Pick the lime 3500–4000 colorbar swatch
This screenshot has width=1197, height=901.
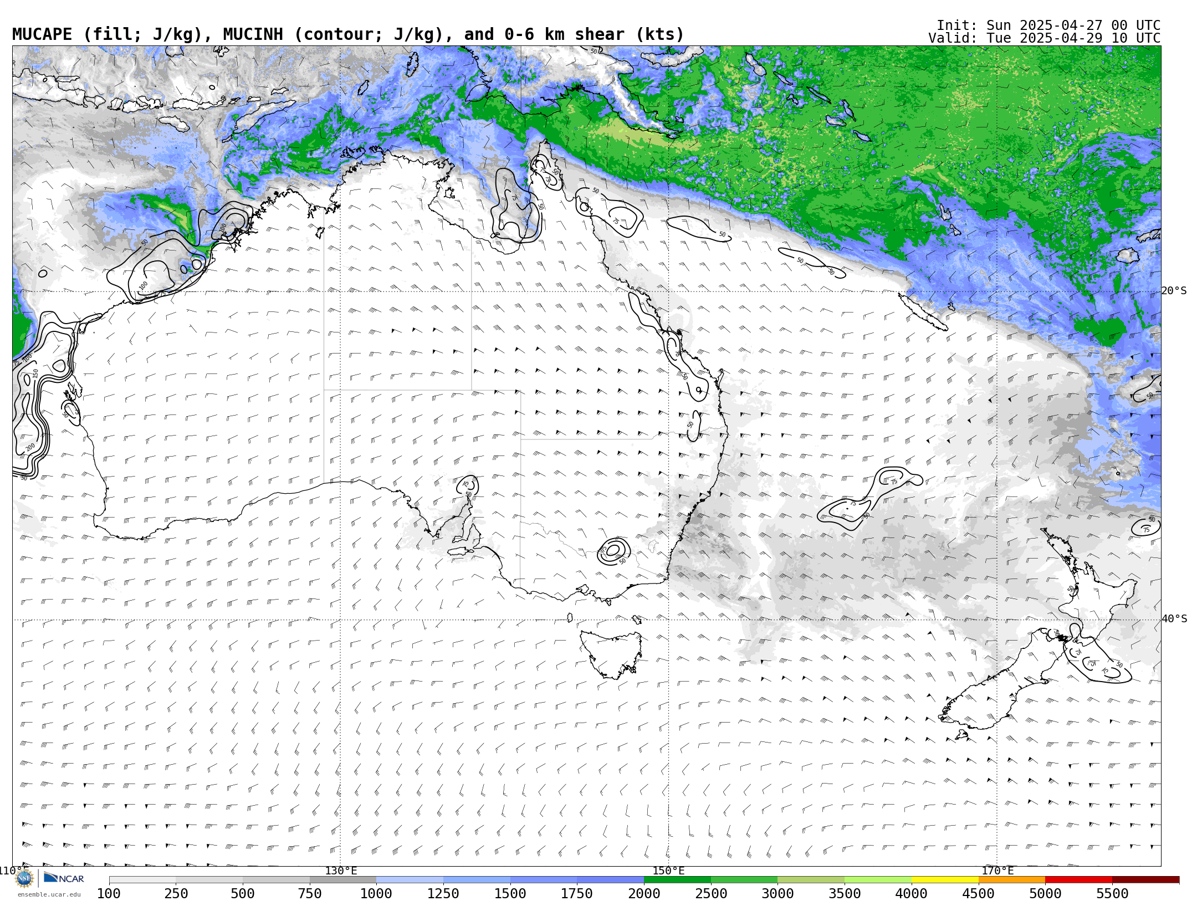pos(878,879)
